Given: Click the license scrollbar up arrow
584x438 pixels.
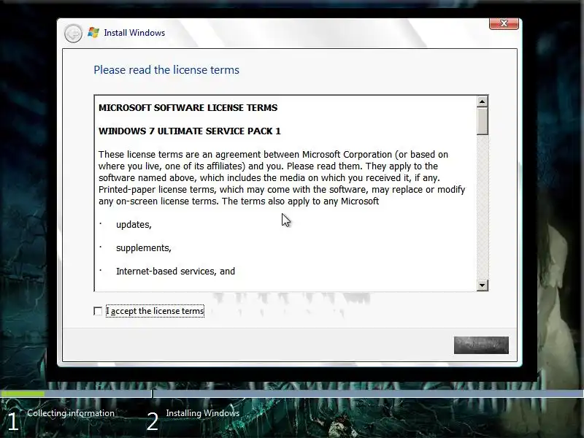Looking at the screenshot, I should coord(483,101).
